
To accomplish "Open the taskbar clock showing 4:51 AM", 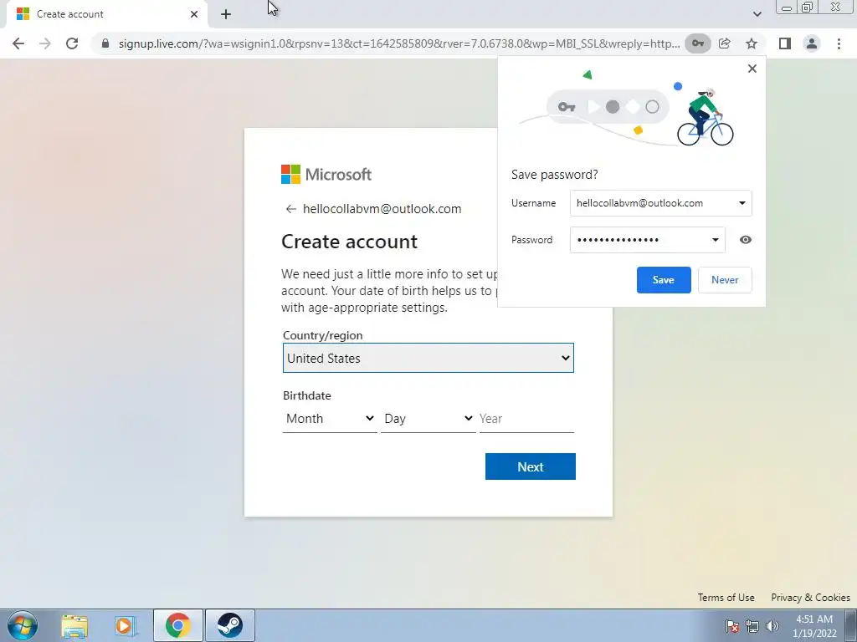I will pyautogui.click(x=814, y=626).
